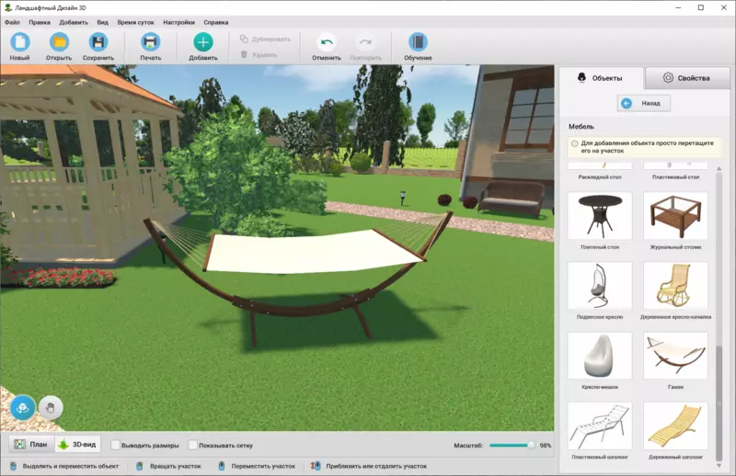
Task: Delete the object with Удалить
Action: click(259, 55)
